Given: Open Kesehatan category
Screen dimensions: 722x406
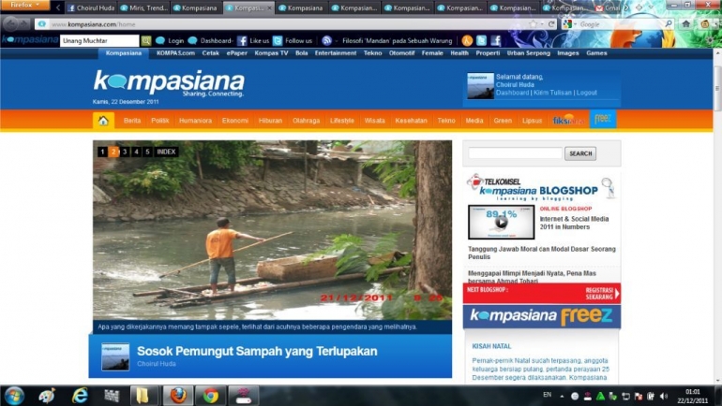Looking at the screenshot, I should tap(411, 121).
